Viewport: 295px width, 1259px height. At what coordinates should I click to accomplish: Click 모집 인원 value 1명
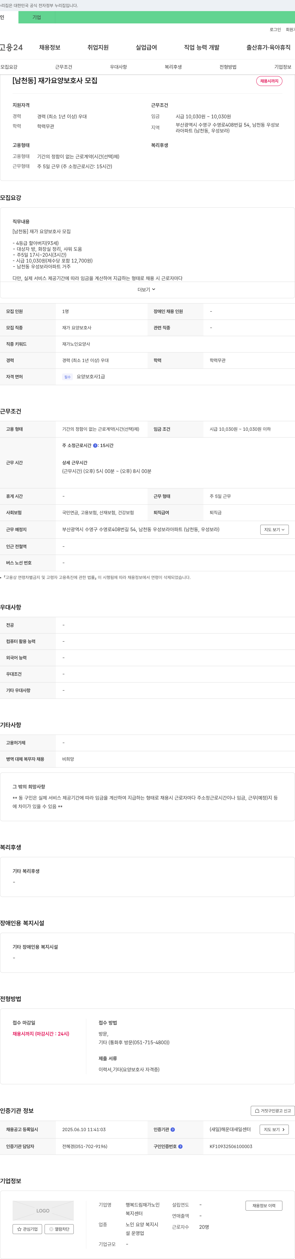[65, 311]
